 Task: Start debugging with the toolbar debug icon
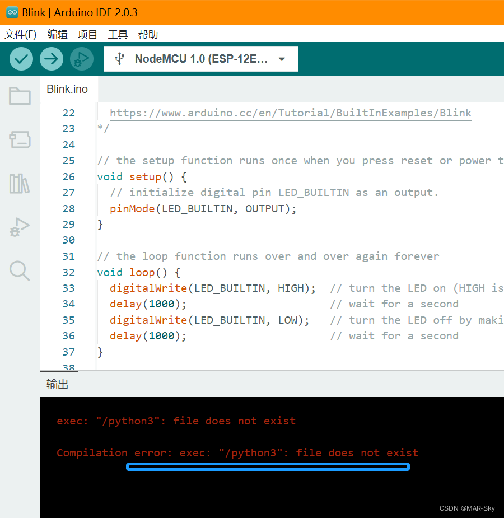click(x=82, y=59)
